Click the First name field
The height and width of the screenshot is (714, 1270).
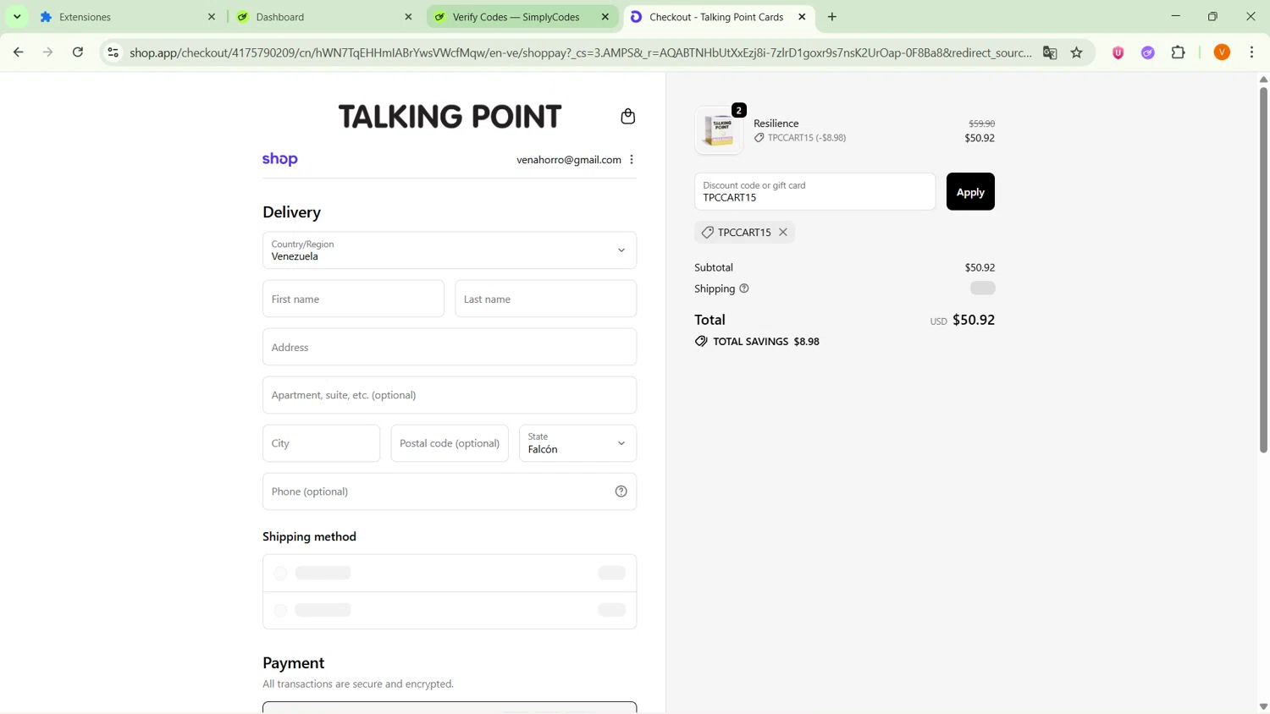[x=353, y=299]
